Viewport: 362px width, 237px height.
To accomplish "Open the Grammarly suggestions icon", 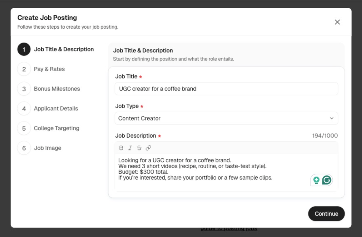I will pyautogui.click(x=327, y=180).
